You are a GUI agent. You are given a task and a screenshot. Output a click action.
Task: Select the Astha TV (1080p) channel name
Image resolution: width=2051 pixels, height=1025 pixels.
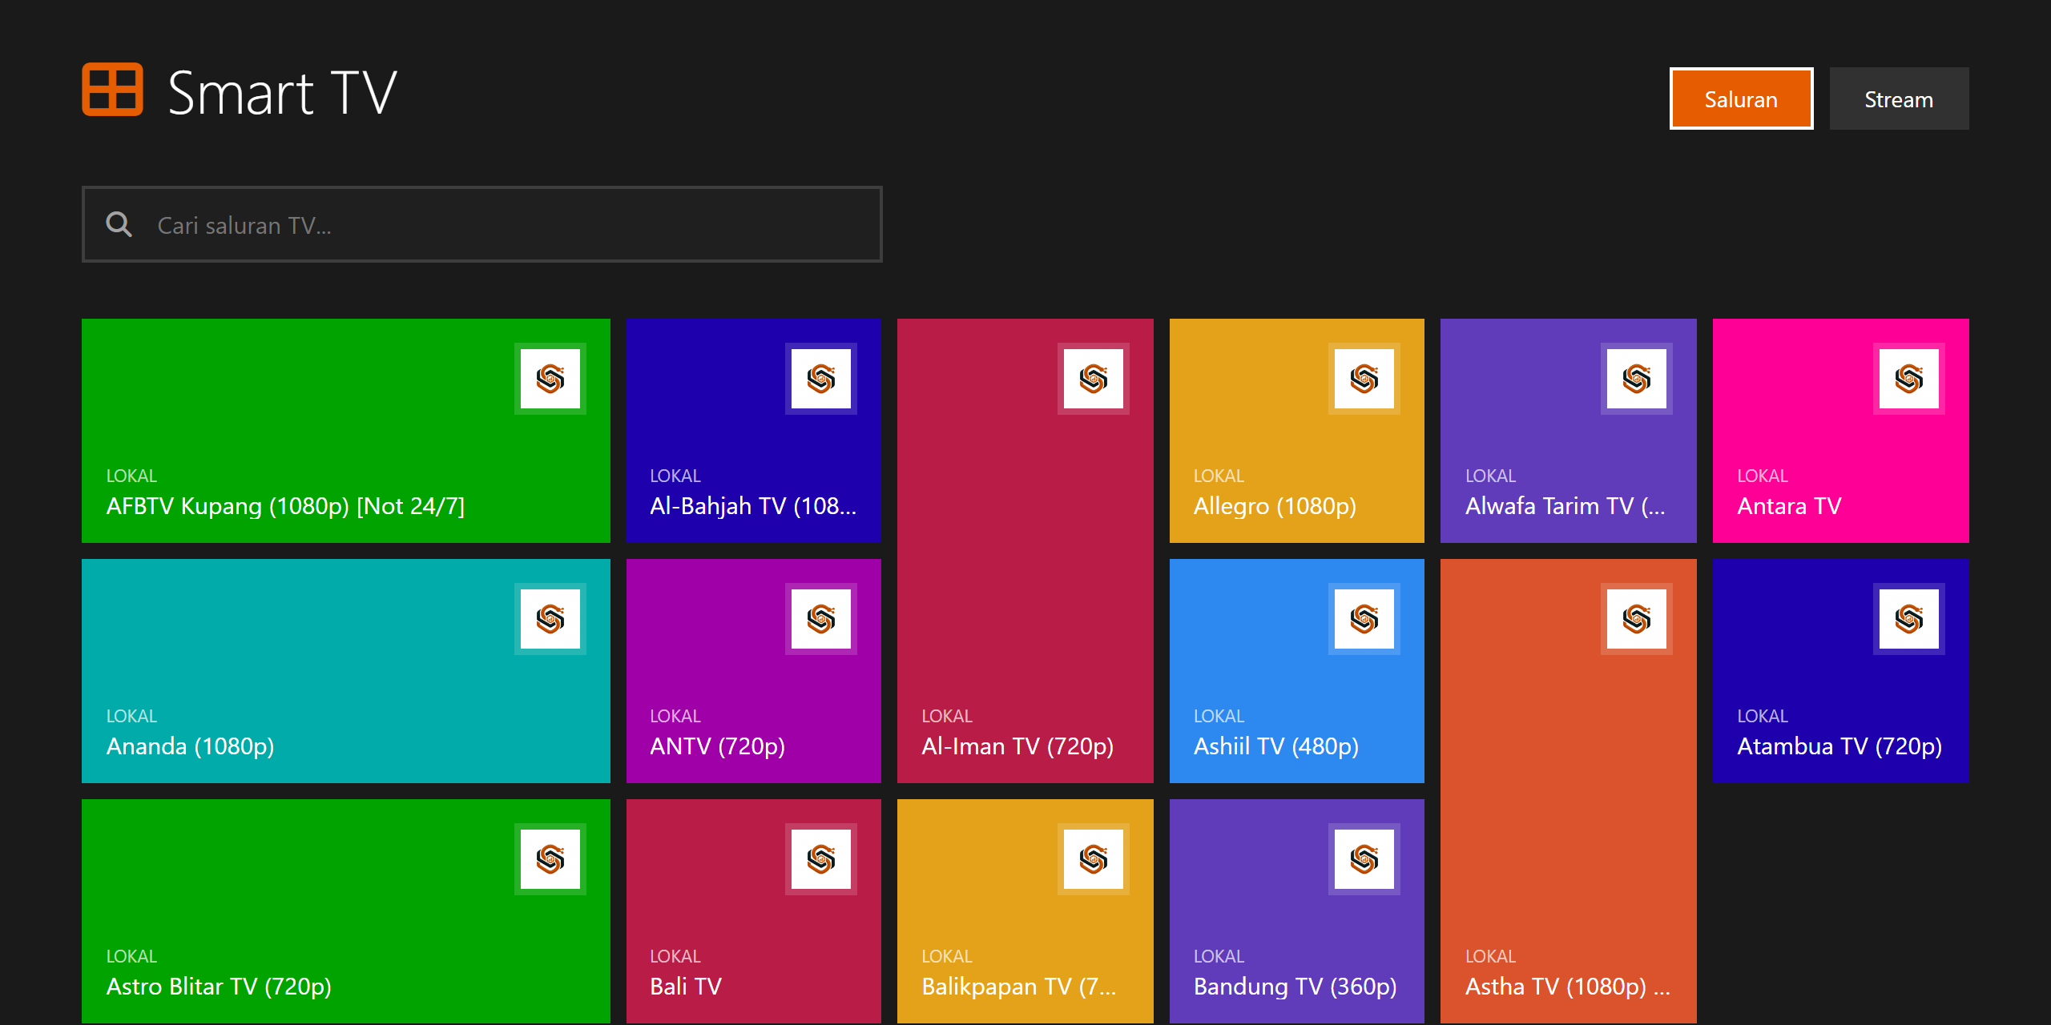click(x=1568, y=987)
